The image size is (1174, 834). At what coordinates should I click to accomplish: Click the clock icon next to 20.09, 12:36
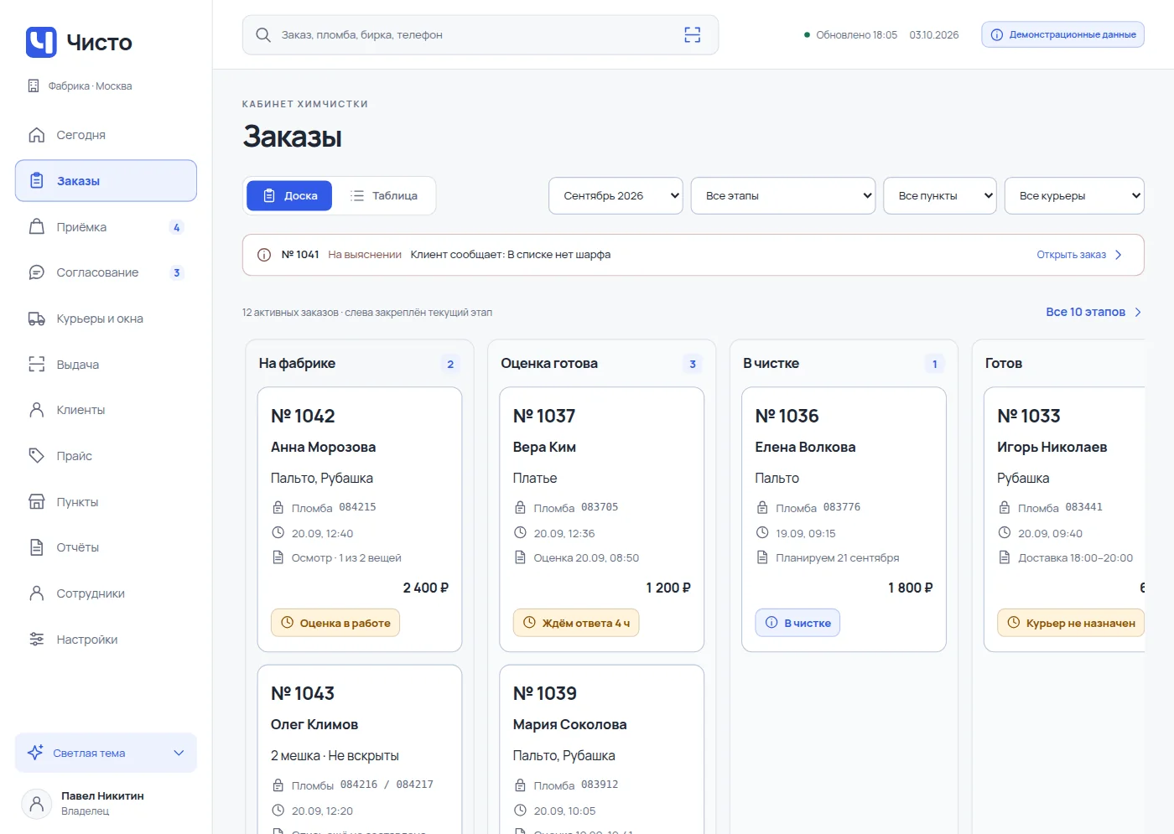[520, 532]
